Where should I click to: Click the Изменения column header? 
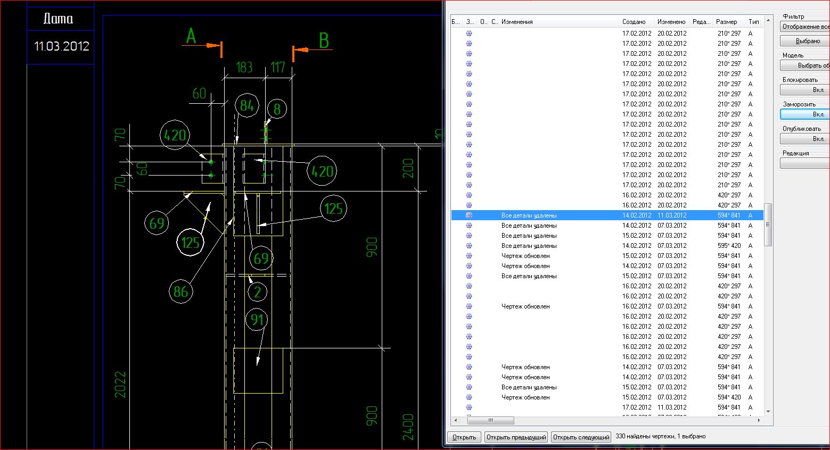pyautogui.click(x=517, y=22)
